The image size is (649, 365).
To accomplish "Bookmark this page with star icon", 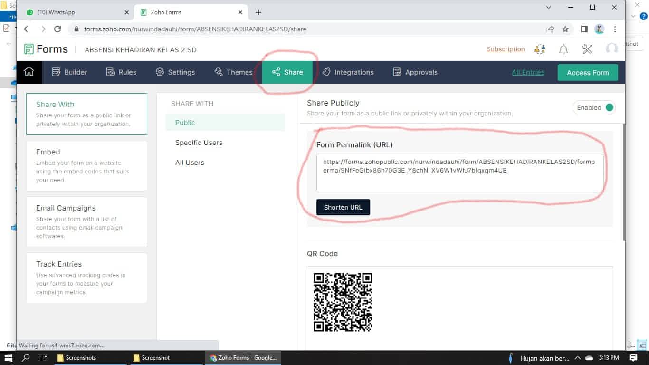I will pyautogui.click(x=565, y=29).
